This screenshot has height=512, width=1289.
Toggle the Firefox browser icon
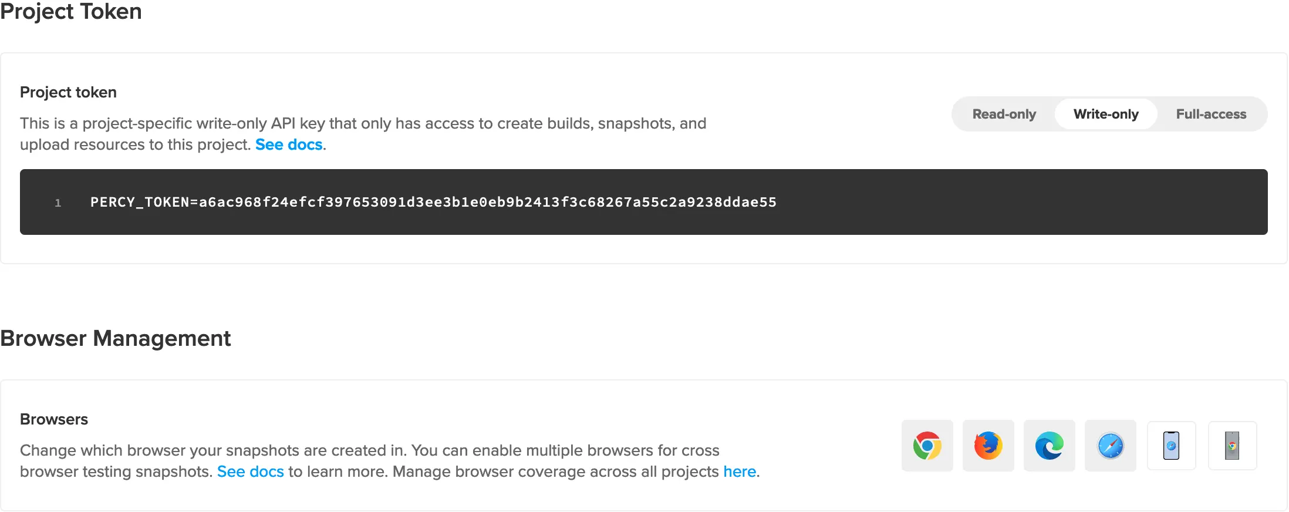(988, 446)
